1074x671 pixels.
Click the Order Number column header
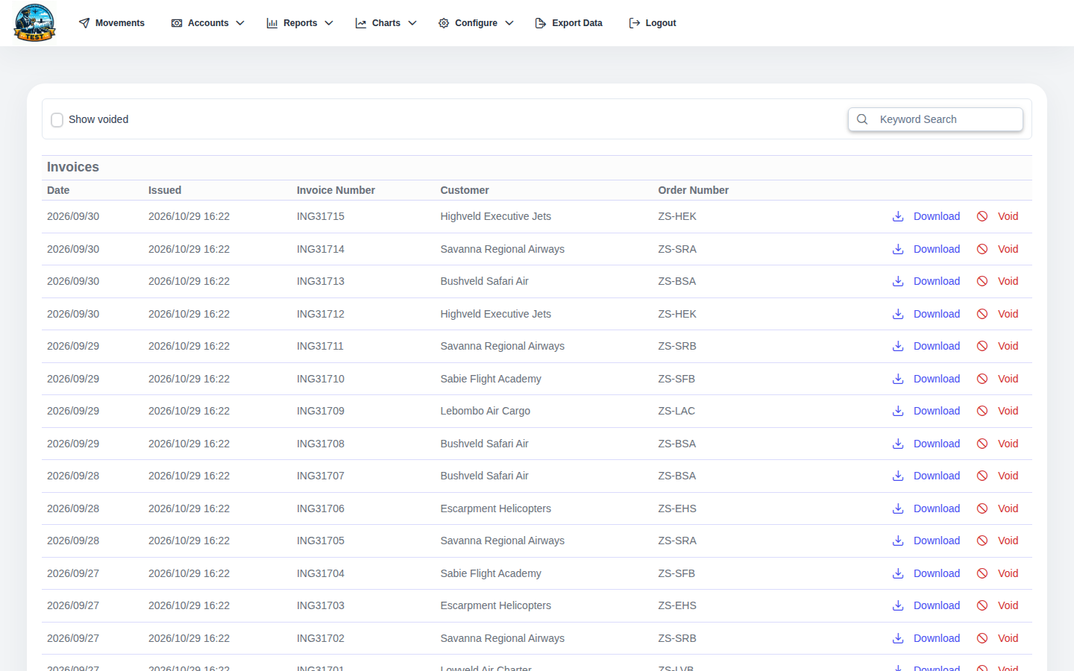[x=694, y=190]
